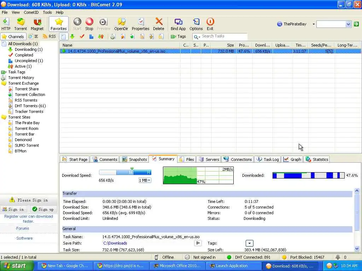
Task: Switch to Microsoft Office 2010 taskbar window
Action: (x=177, y=266)
